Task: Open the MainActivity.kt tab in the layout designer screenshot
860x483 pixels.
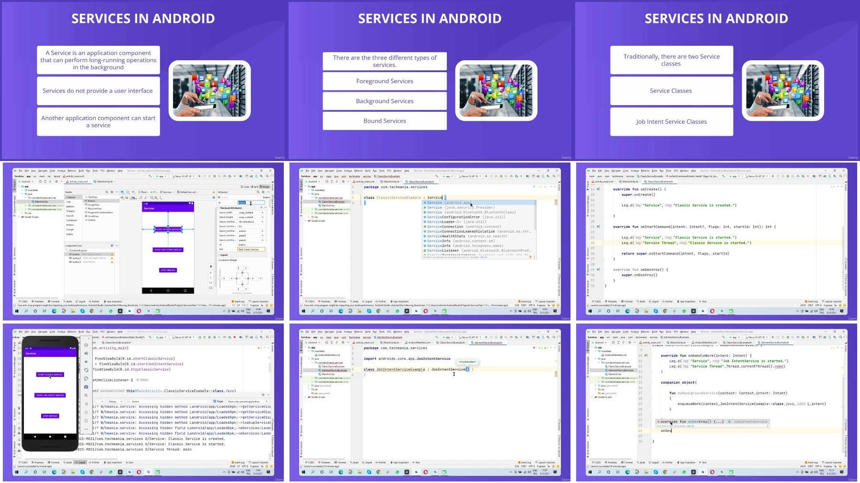Action: pyautogui.click(x=104, y=182)
